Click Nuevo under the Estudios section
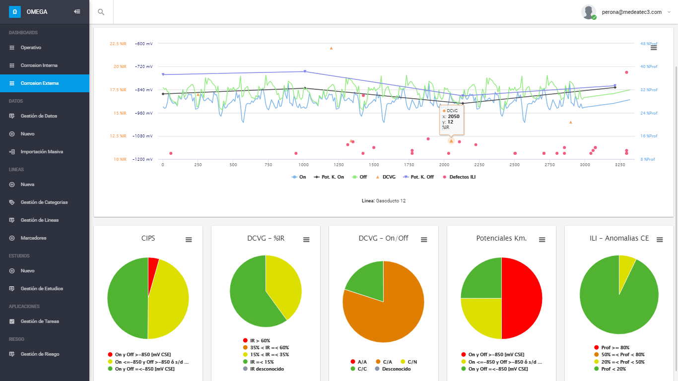Viewport: 678px width, 381px height. click(x=45, y=271)
